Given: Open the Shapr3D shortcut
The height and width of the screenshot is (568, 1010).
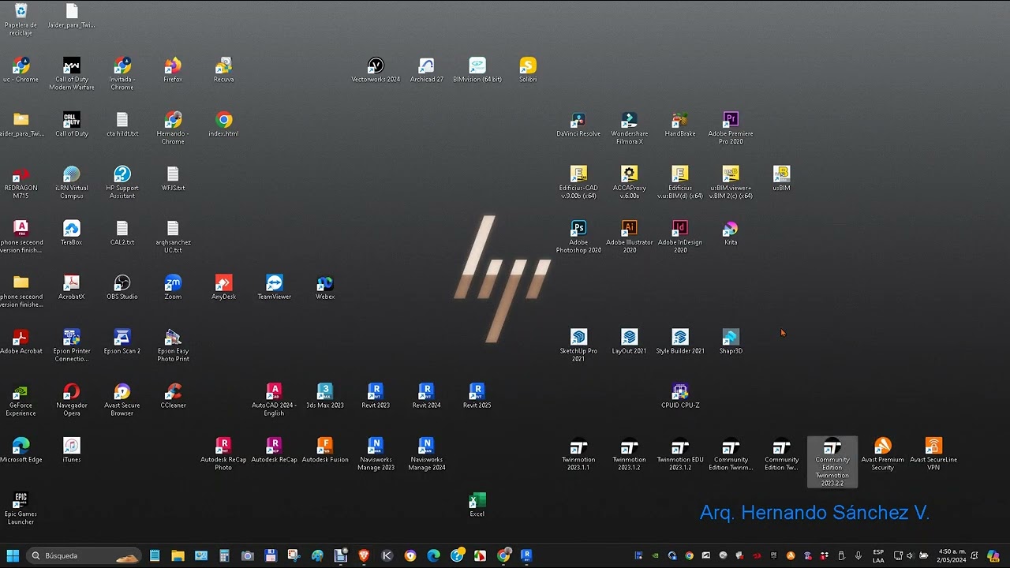Looking at the screenshot, I should point(731,342).
